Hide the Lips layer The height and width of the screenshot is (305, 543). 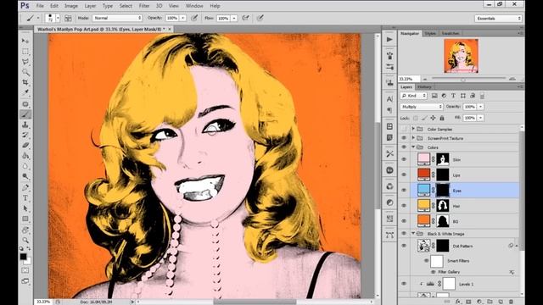[404, 175]
